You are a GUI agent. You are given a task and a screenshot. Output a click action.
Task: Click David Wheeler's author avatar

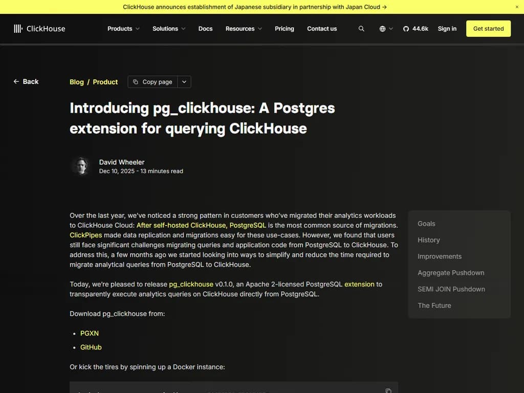click(81, 166)
